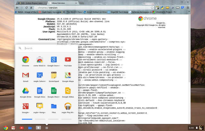
Task: Go to second launcher page indicator
Action: [x=40, y=119]
